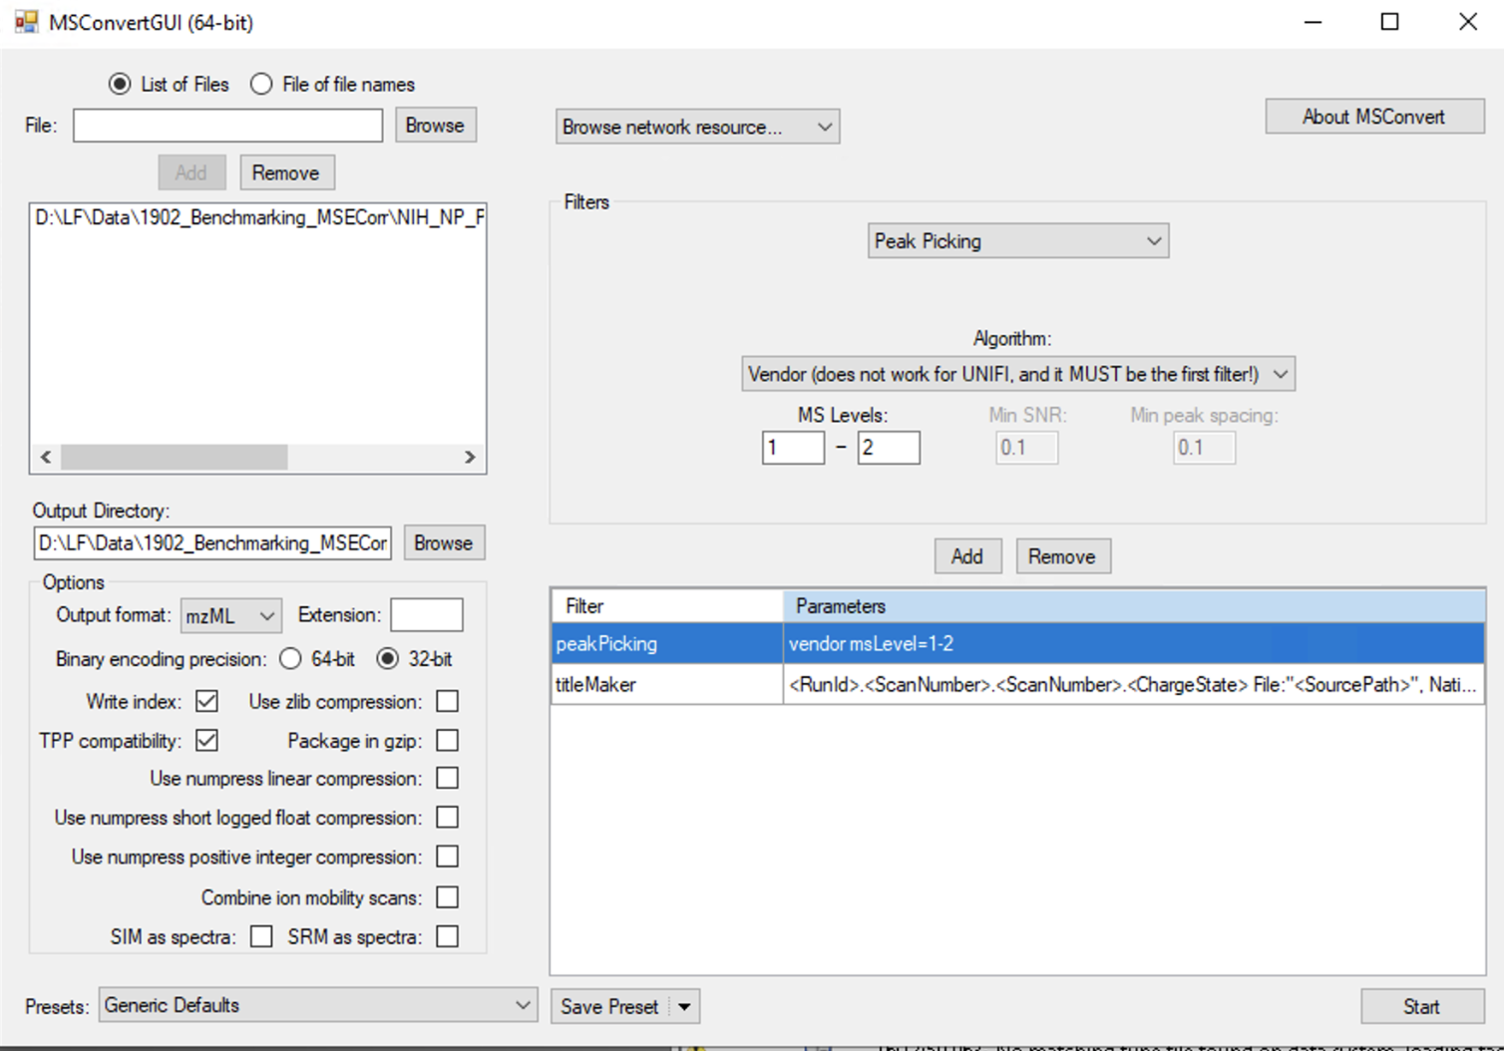Enable numpress linear compression checkbox
The image size is (1504, 1051).
tap(448, 778)
